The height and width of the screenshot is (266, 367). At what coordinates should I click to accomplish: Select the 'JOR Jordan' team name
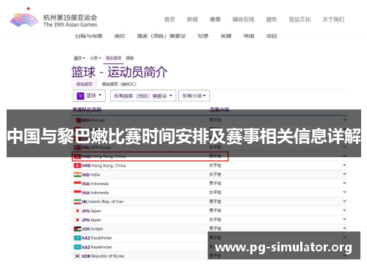coord(92,229)
